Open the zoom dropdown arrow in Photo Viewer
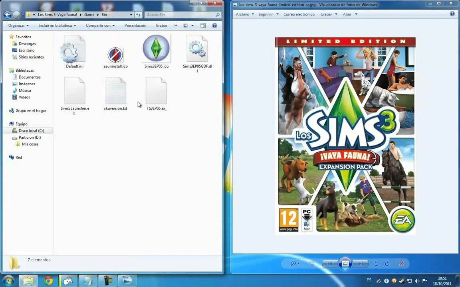This screenshot has height=287, width=460. (x=299, y=263)
